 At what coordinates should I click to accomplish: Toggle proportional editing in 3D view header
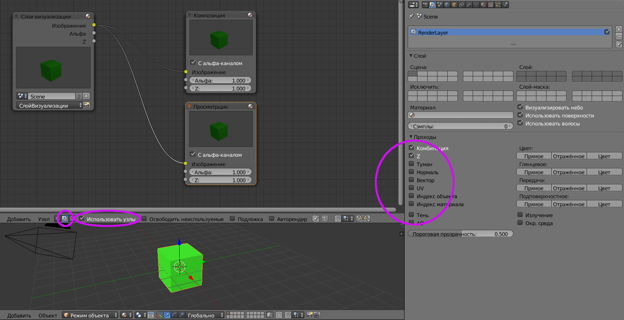coord(279,315)
